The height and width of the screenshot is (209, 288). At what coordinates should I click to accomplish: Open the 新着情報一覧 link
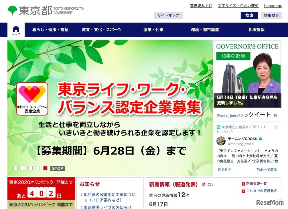257,184
